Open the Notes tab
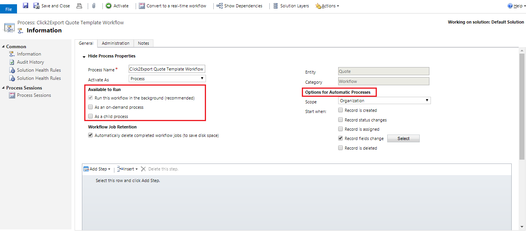The image size is (526, 231). pos(143,43)
